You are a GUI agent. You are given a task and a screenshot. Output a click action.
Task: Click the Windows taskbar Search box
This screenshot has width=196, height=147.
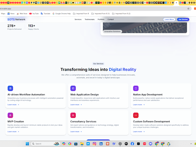(45, 144)
